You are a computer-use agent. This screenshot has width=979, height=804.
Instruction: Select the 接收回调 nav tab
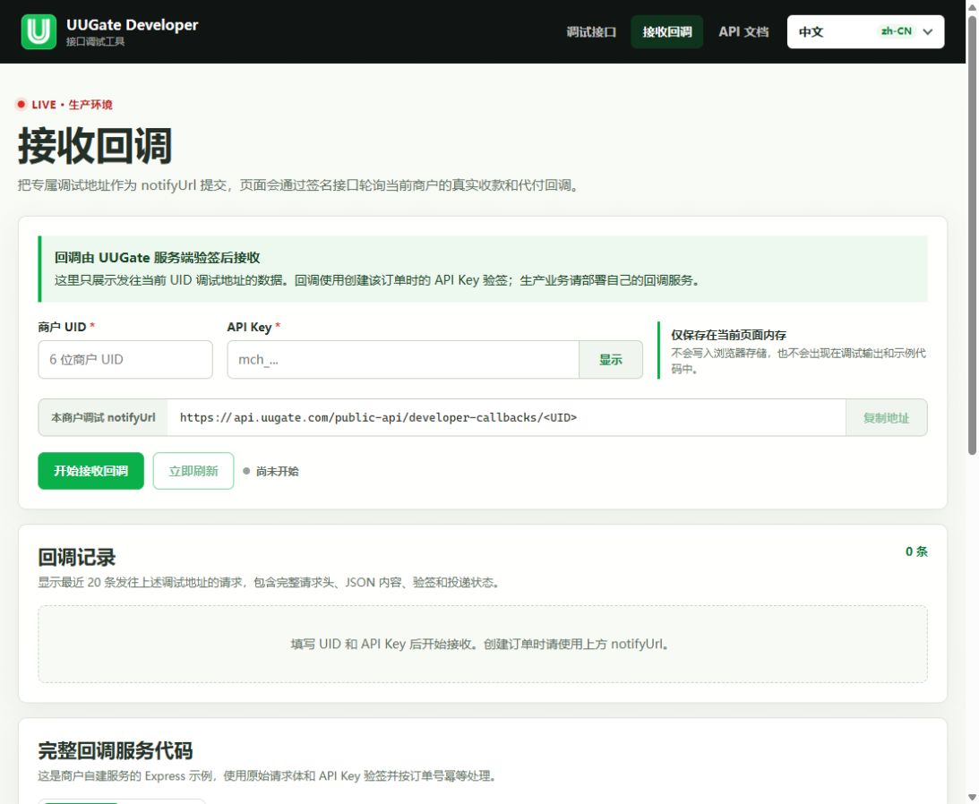[666, 32]
